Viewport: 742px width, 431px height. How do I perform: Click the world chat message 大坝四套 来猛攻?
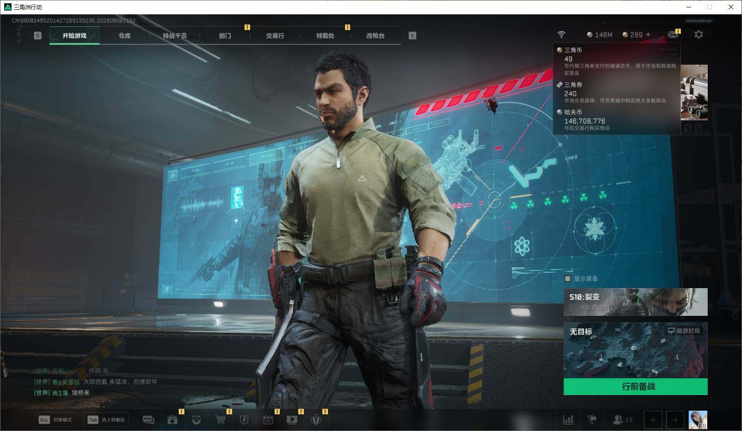[95, 382]
